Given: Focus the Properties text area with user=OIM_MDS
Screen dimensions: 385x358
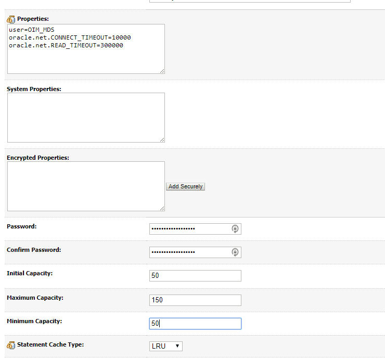Looking at the screenshot, I should pyautogui.click(x=86, y=48).
